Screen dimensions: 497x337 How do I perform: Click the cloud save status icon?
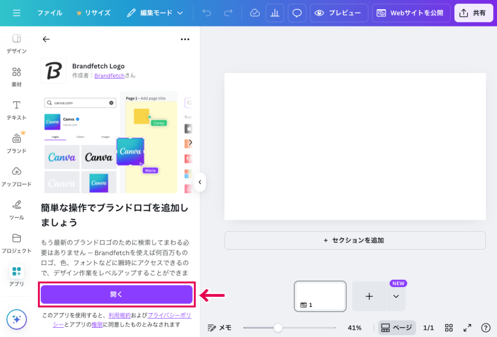click(x=255, y=13)
